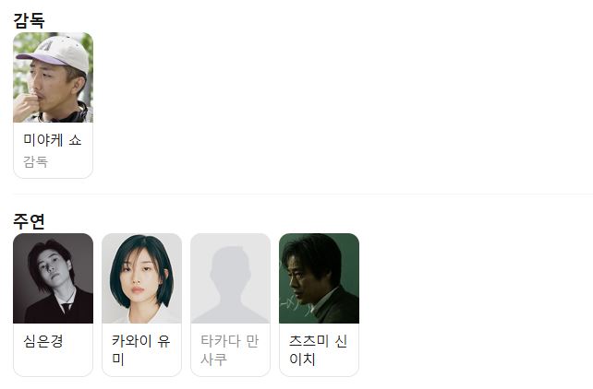Open 츠츠미 신이치's green-toned photo
The image size is (593, 389).
coord(320,278)
